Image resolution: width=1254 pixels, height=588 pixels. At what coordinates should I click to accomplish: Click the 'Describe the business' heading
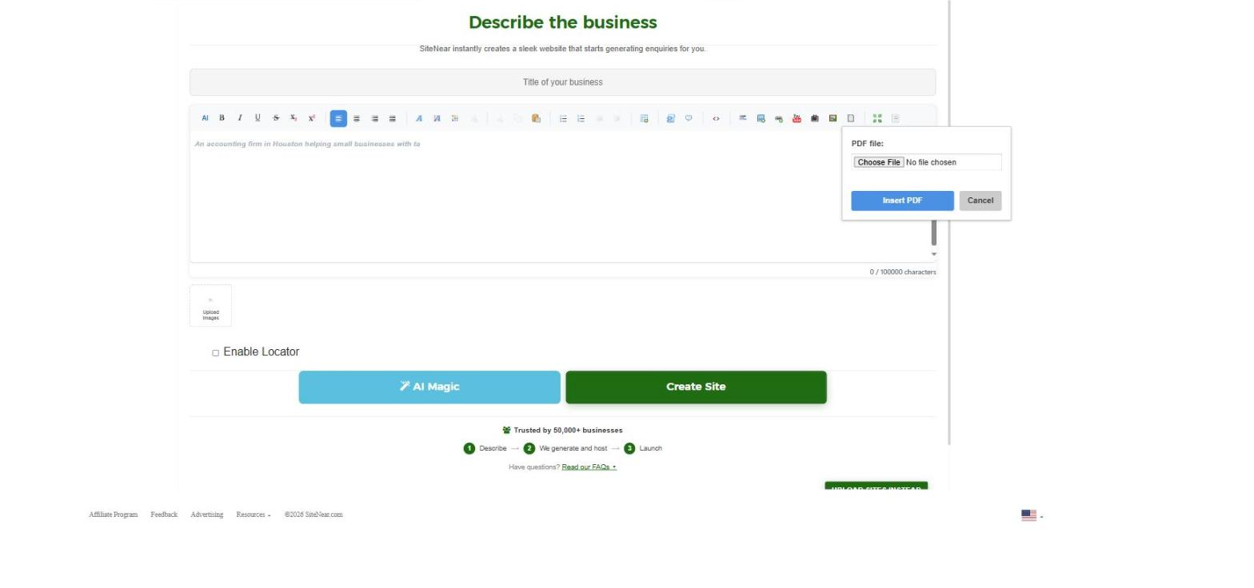[563, 22]
